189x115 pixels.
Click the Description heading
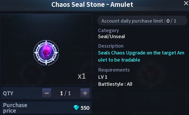tap(111, 46)
